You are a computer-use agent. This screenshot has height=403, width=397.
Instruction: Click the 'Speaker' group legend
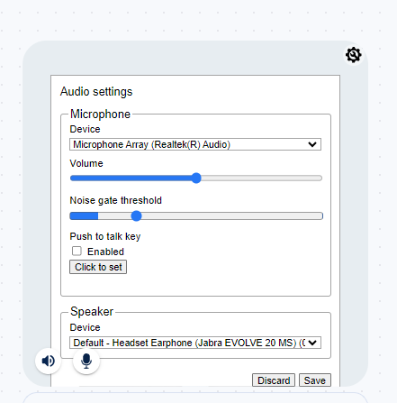pos(92,311)
